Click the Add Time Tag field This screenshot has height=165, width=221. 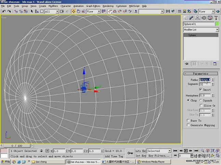(x=114, y=156)
